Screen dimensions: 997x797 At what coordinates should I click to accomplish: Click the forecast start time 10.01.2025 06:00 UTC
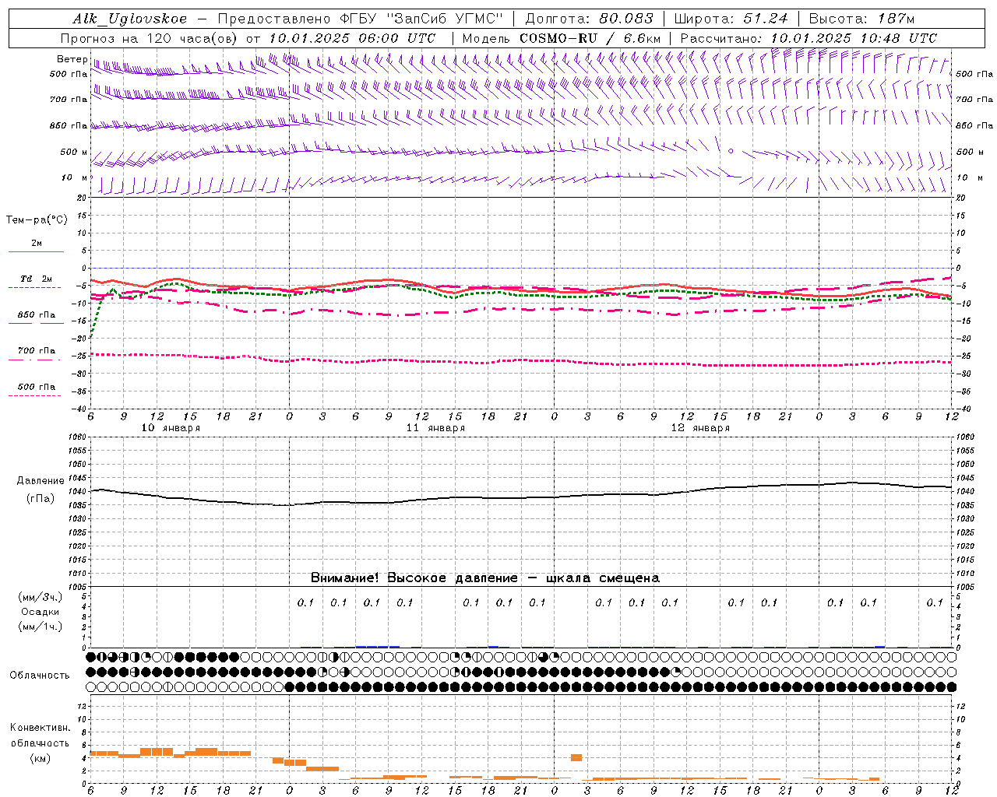[352, 38]
